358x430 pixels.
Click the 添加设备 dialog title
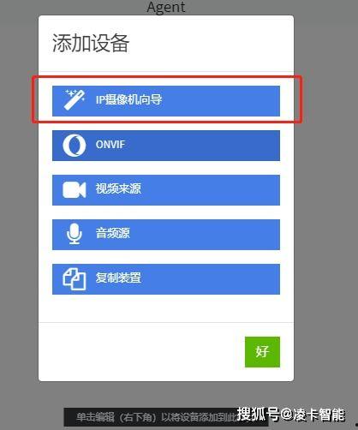tap(91, 43)
